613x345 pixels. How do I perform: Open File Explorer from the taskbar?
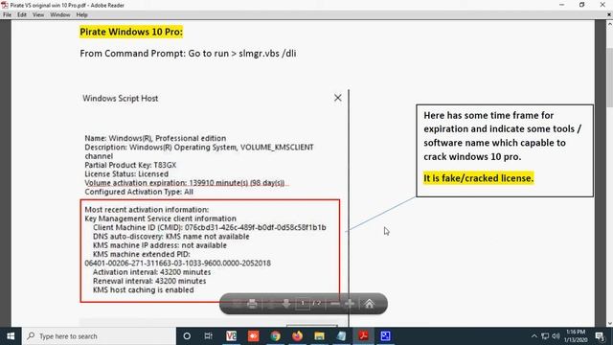point(319,336)
